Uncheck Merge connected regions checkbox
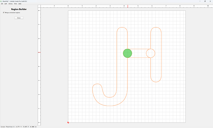 point(3,12)
